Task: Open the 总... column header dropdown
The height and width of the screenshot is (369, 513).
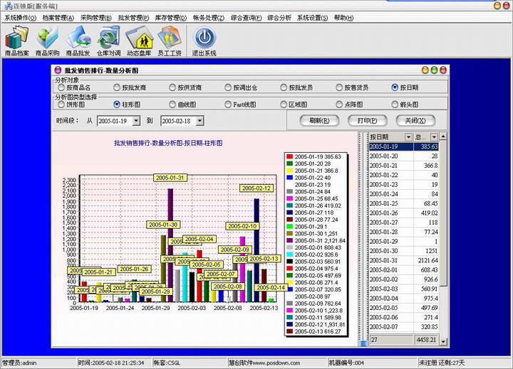Action: click(434, 137)
